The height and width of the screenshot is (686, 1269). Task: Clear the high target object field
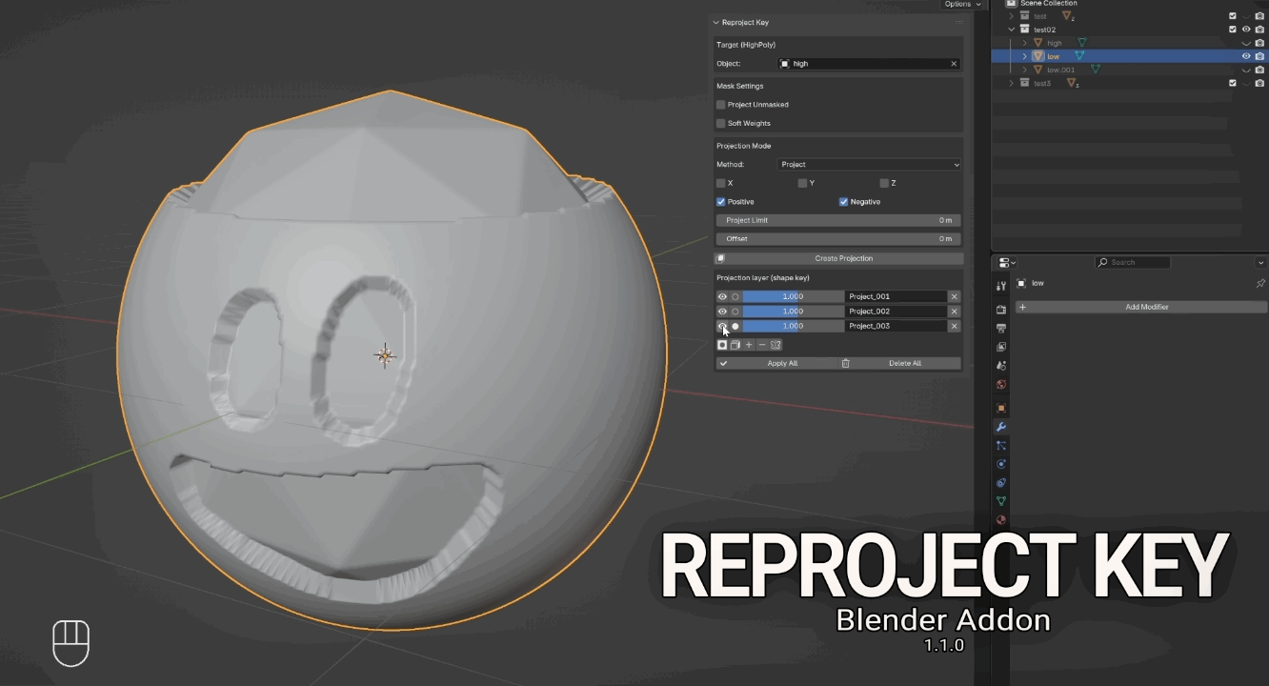954,64
